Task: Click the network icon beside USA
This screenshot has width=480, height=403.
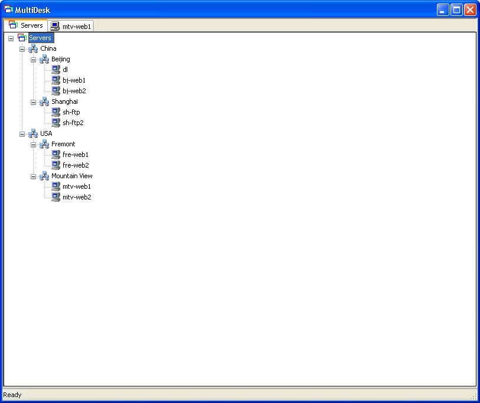Action: (33, 133)
